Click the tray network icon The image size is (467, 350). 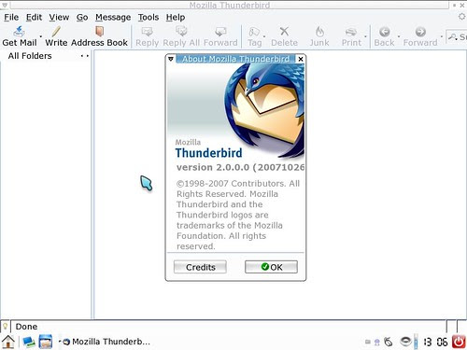[x=377, y=343]
